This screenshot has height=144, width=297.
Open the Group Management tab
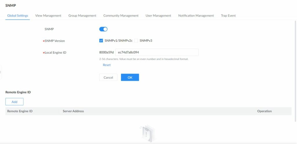[x=82, y=16]
